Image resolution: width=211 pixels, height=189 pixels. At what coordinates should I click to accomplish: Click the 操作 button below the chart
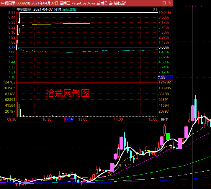click(164, 119)
